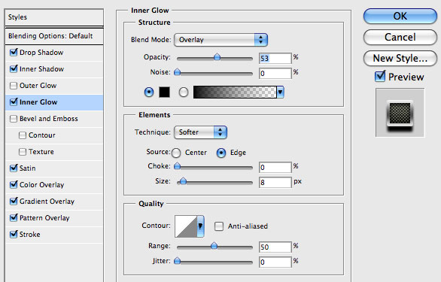Click the Size slider handle

(x=183, y=180)
